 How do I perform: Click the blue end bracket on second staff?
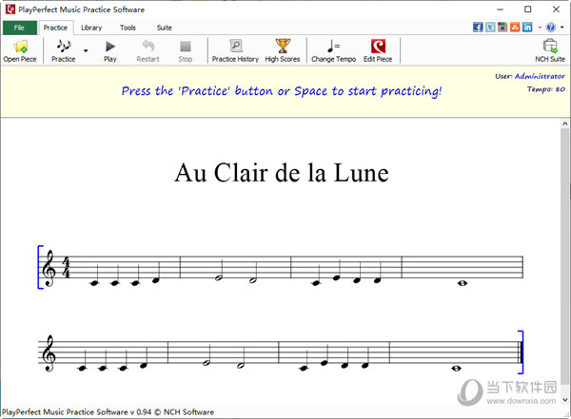pyautogui.click(x=522, y=352)
